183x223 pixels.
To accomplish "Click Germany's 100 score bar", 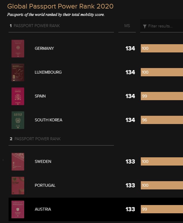I will [x=162, y=48].
